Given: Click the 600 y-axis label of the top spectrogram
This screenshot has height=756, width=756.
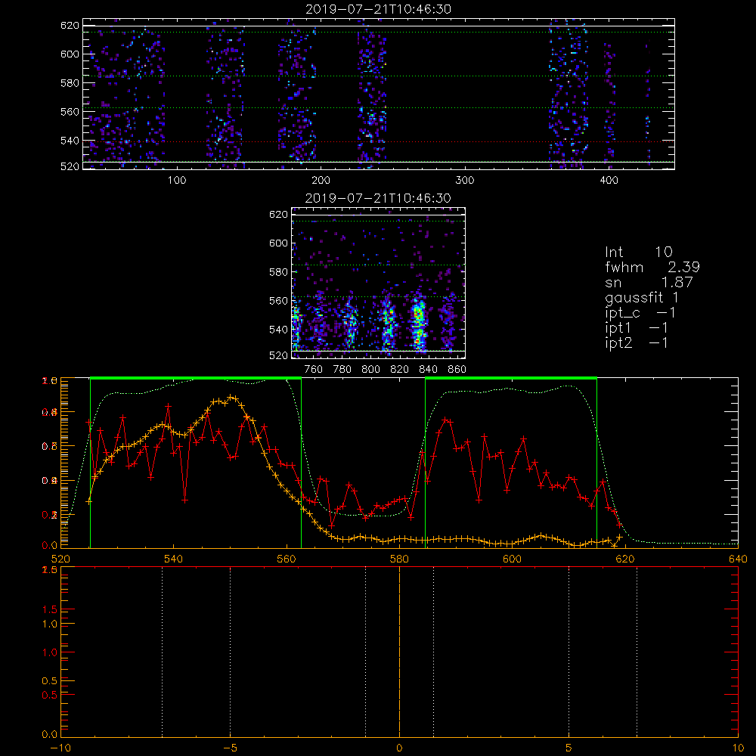Looking at the screenshot, I should pos(70,54).
